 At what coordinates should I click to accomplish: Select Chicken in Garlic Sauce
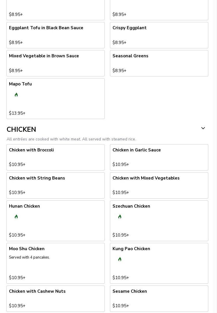point(159,157)
